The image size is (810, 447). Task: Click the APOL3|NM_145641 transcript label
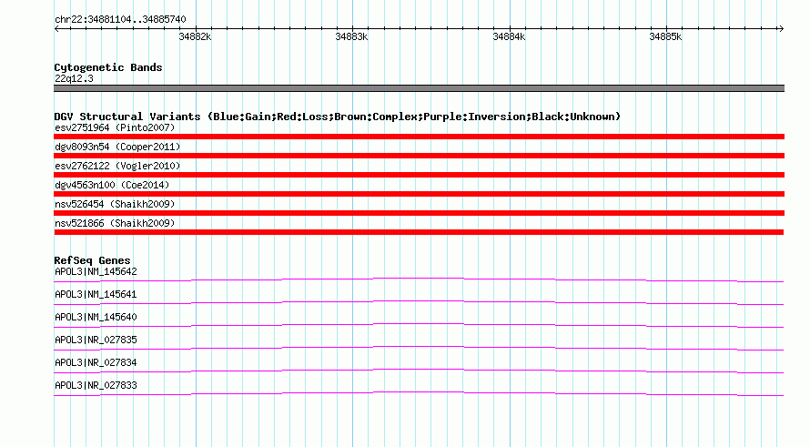[96, 295]
